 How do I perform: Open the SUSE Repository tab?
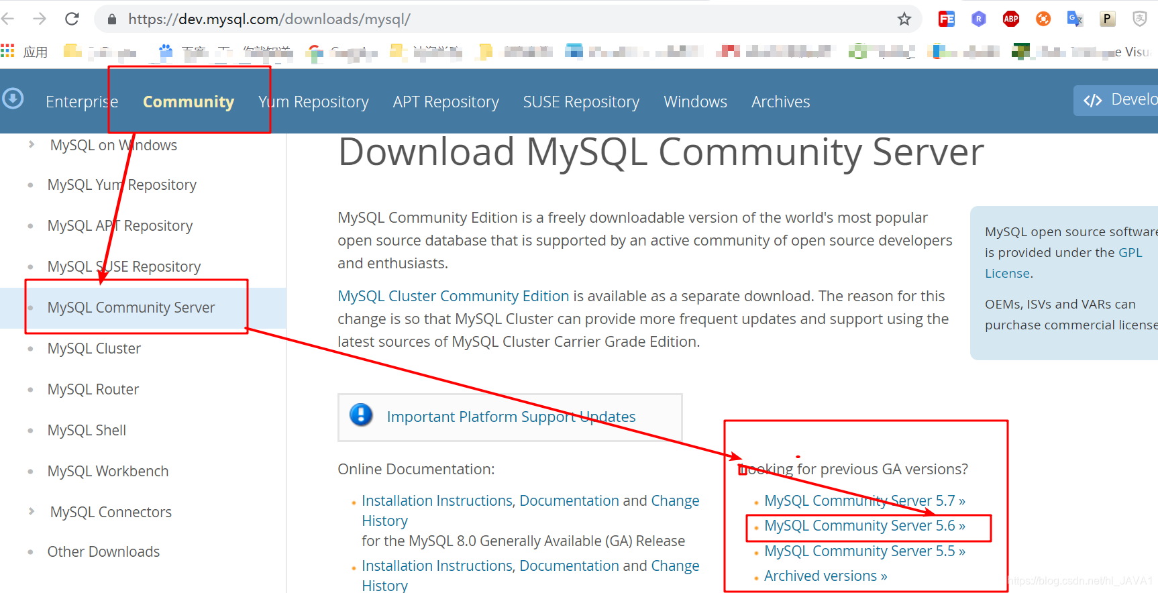tap(581, 102)
